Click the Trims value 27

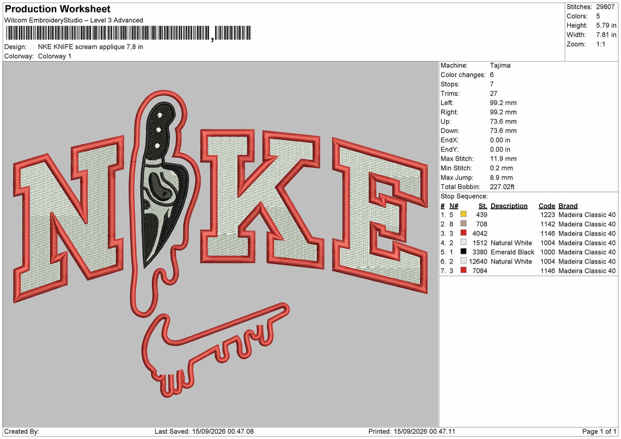click(x=494, y=93)
